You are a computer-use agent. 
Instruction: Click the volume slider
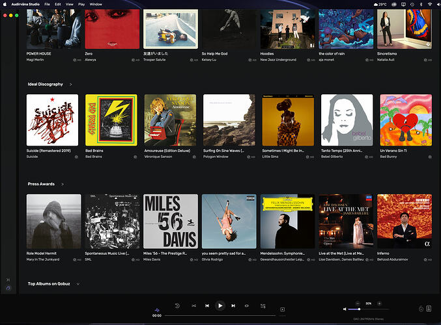coord(369,309)
